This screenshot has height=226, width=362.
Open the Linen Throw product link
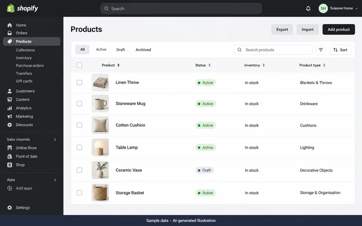127,82
